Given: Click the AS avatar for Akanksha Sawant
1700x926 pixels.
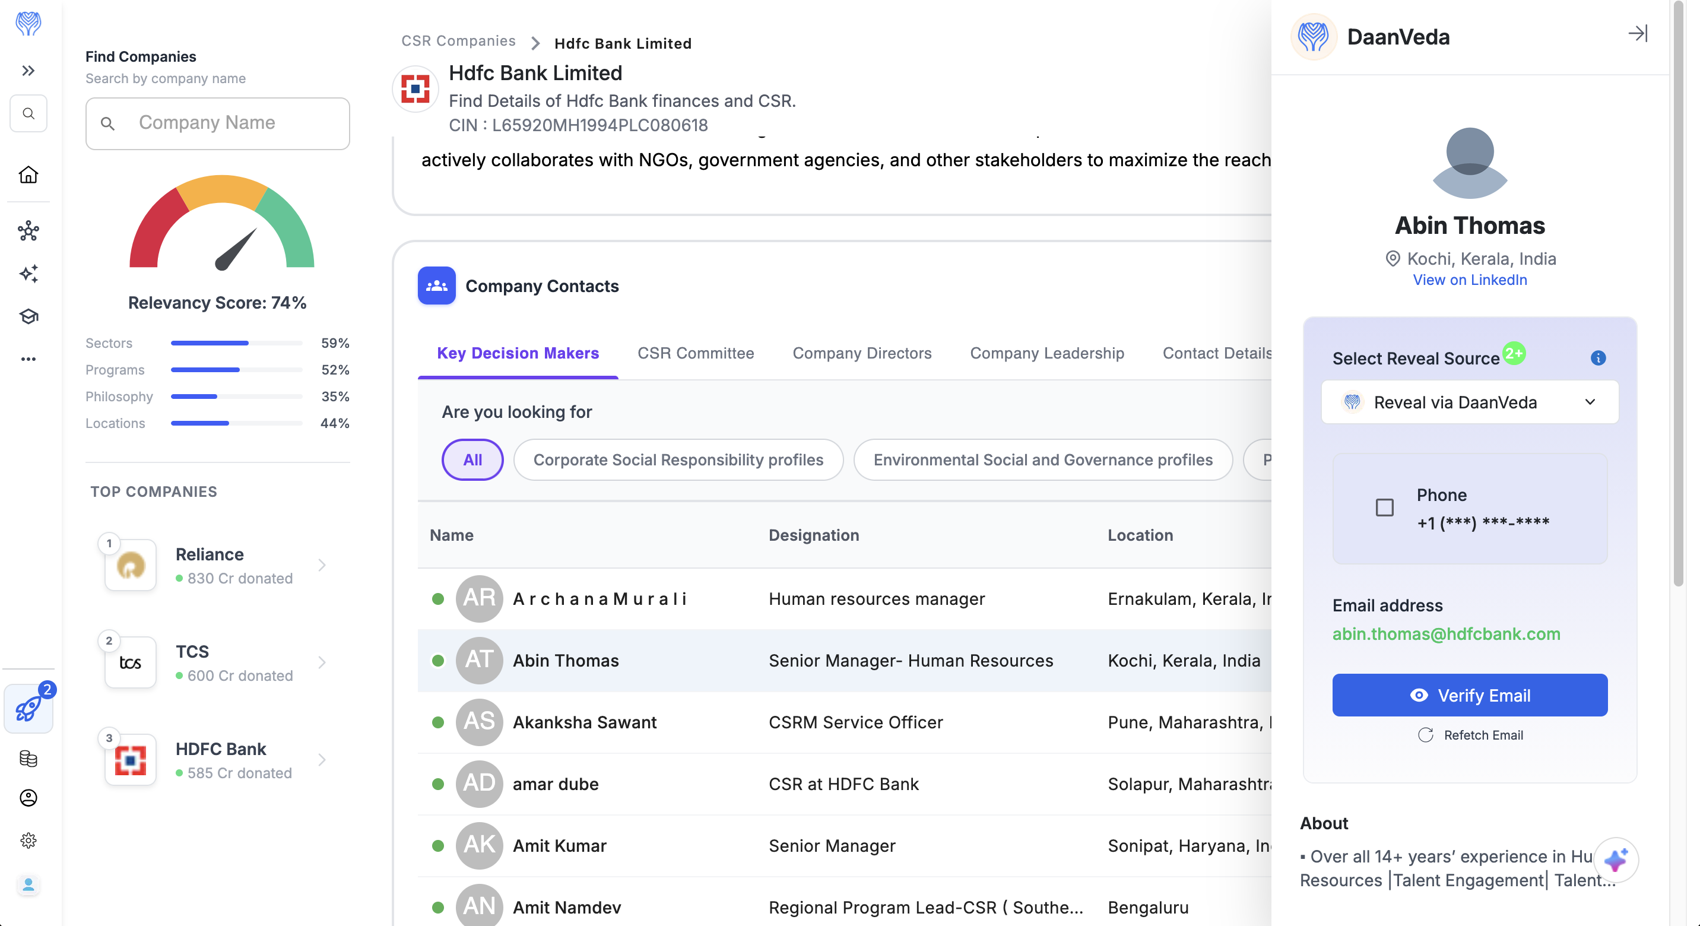Looking at the screenshot, I should (x=479, y=722).
